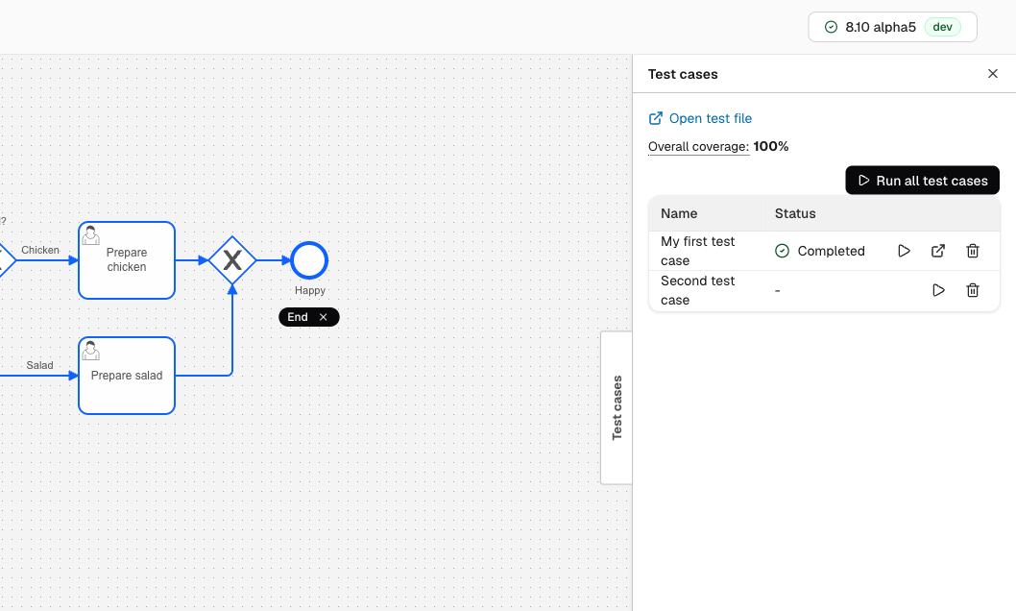The width and height of the screenshot is (1016, 611).
Task: Open 'My first test case' result in new window
Action: 938,251
